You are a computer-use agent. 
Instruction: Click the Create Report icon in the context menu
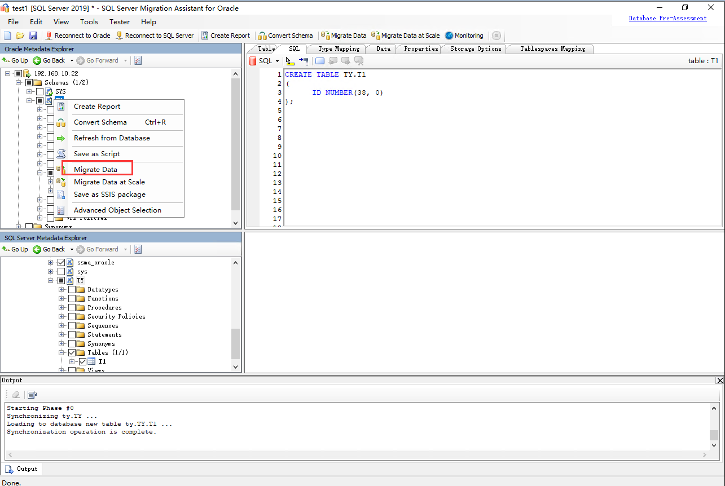coord(61,107)
